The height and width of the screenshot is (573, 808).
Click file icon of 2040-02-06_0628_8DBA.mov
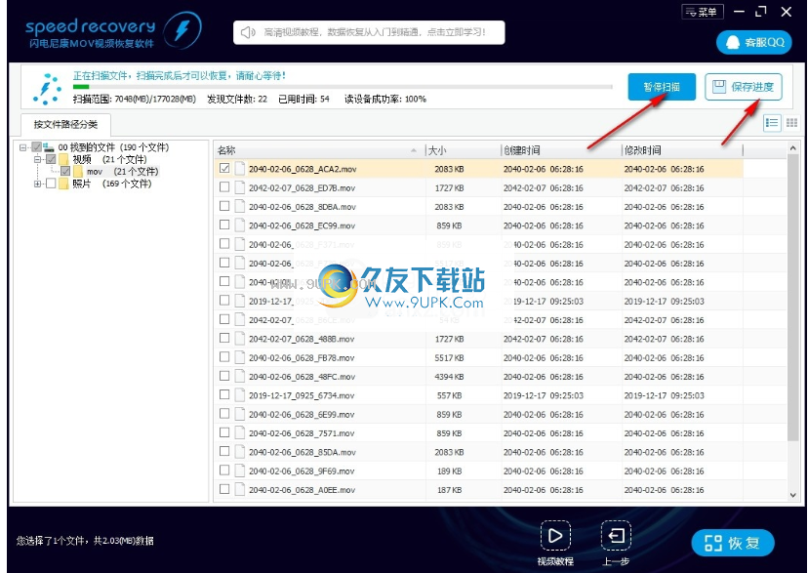tap(240, 206)
